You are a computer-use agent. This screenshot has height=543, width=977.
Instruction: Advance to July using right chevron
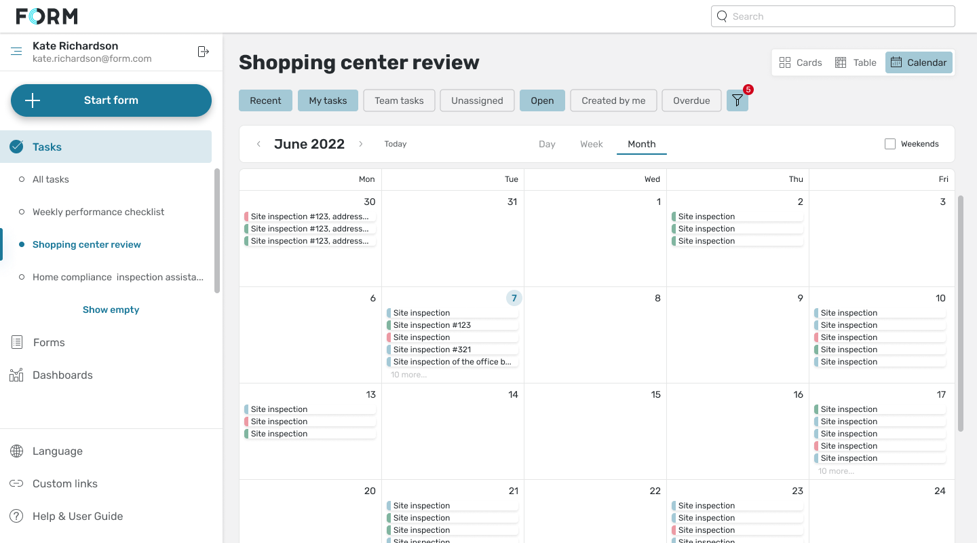pos(361,144)
